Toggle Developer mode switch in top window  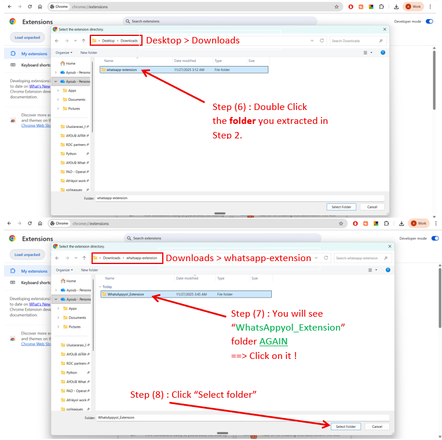(429, 21)
